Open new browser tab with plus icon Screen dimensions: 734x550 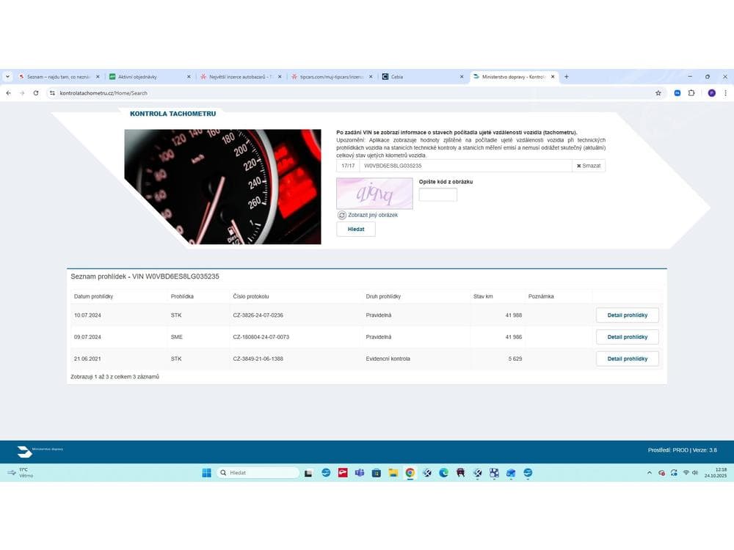click(x=566, y=76)
